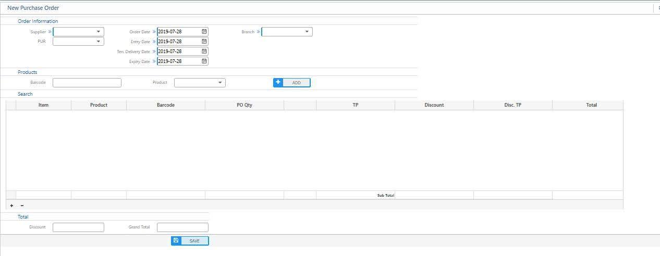Click the Item column header

pyautogui.click(x=44, y=105)
